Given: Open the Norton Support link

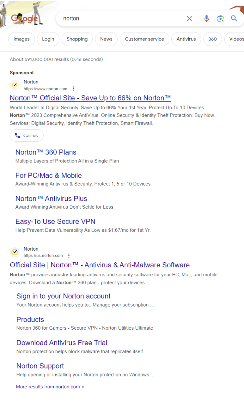Looking at the screenshot, I should pyautogui.click(x=40, y=366).
